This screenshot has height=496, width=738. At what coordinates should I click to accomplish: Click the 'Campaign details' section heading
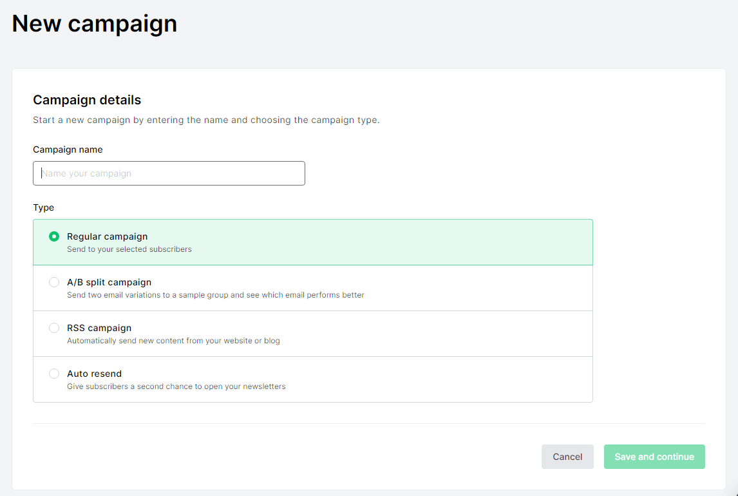click(87, 100)
